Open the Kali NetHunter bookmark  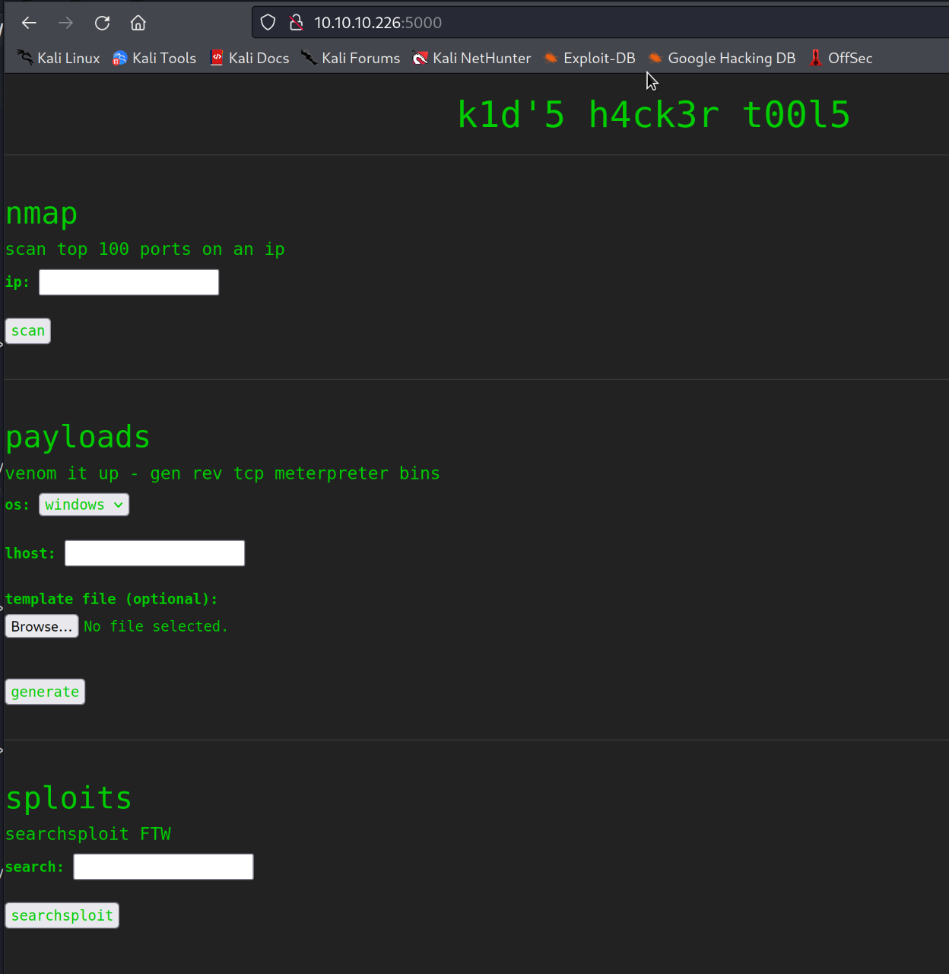[x=471, y=58]
